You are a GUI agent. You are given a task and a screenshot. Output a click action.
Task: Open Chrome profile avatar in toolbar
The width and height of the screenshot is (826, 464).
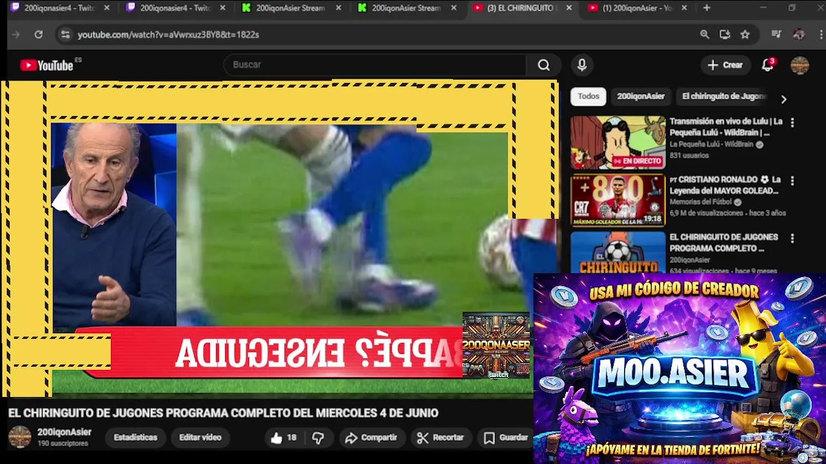[799, 34]
